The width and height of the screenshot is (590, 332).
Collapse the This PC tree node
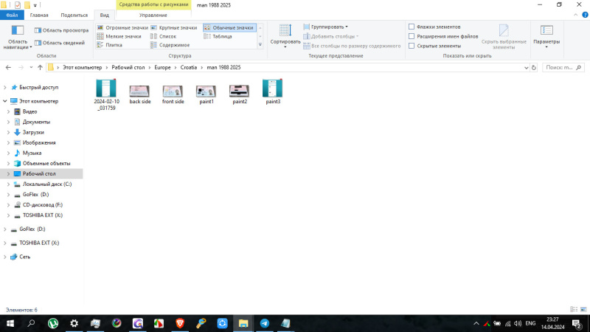coord(6,101)
